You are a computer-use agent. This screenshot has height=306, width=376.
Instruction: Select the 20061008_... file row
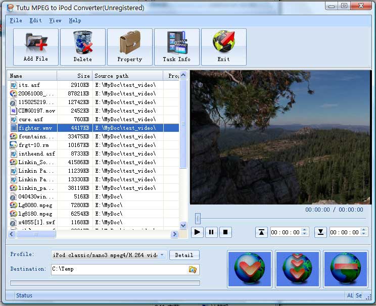pyautogui.click(x=93, y=93)
